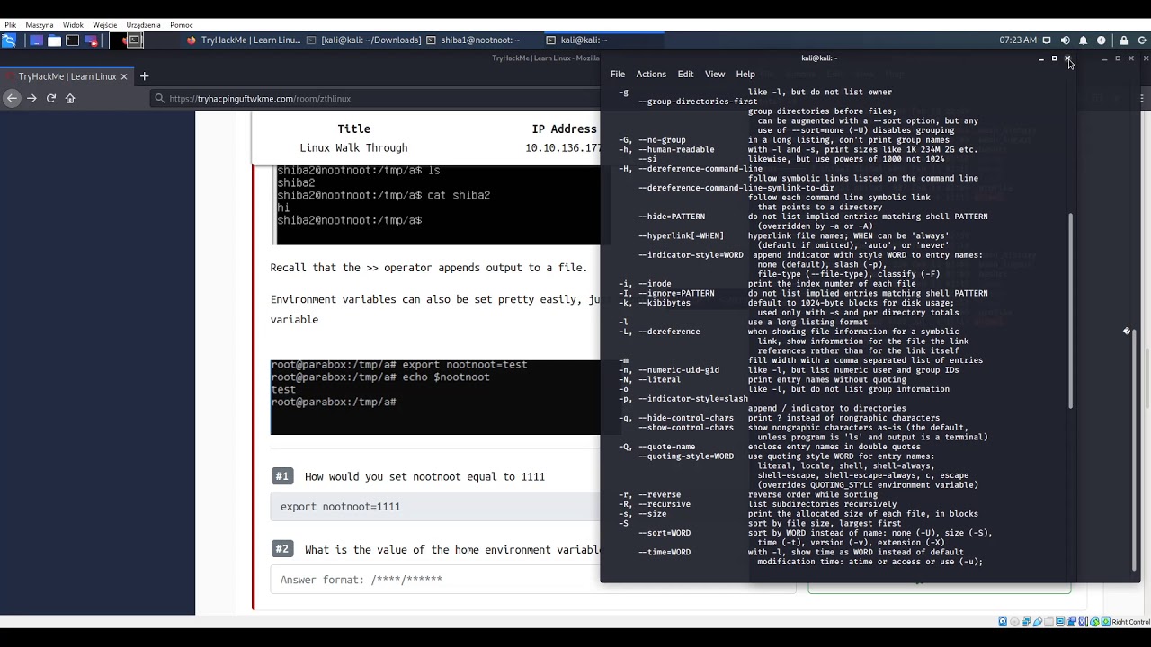Click the log out icon in panel
This screenshot has width=1151, height=647.
1143,40
